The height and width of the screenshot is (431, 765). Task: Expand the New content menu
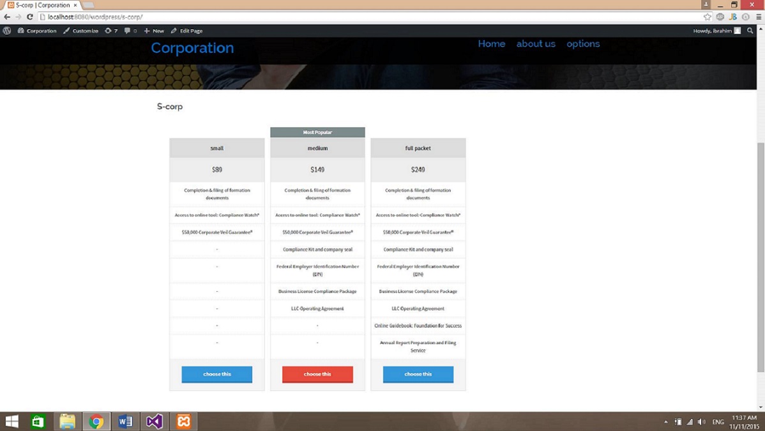[154, 31]
